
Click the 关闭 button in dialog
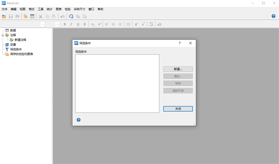tap(178, 109)
